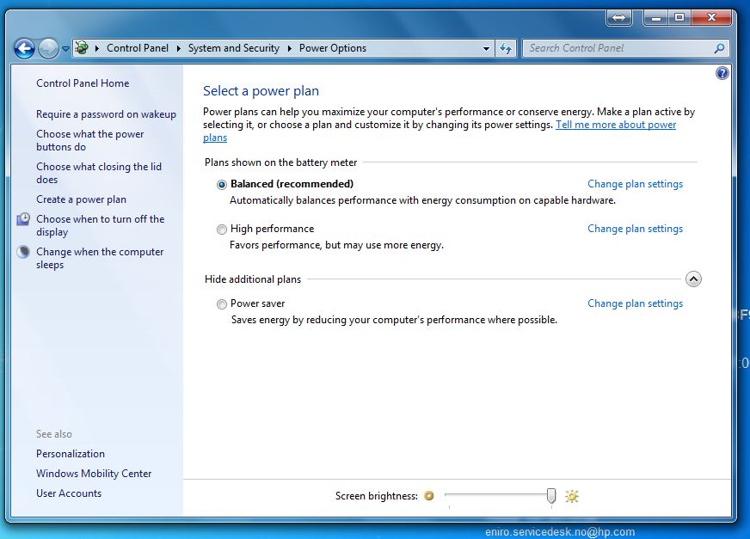Open Choose what the power buttons do
The height and width of the screenshot is (539, 750).
(x=90, y=141)
